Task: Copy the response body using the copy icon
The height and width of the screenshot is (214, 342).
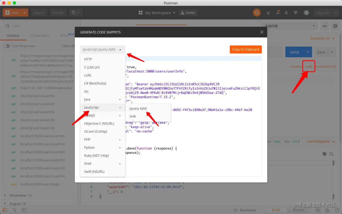Action: [x=324, y=154]
